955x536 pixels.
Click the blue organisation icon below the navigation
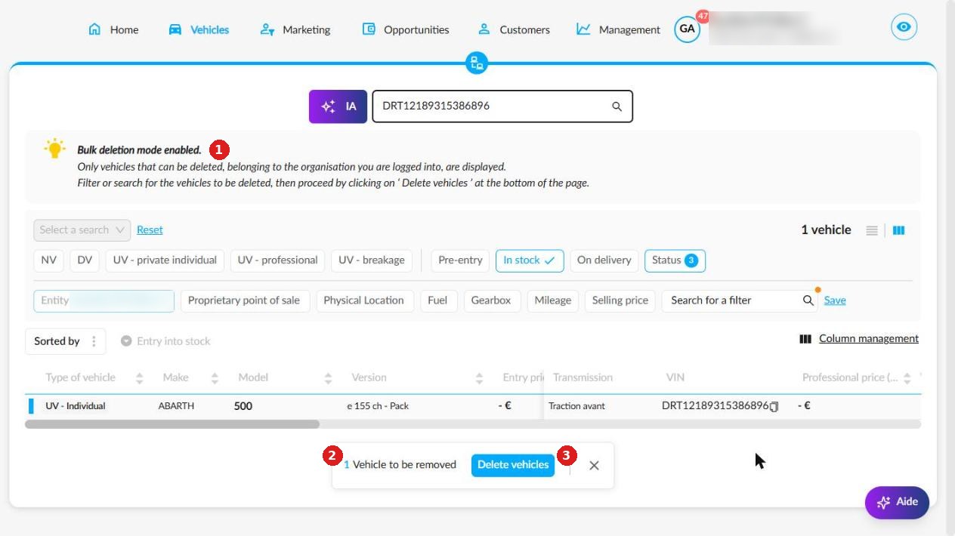point(477,63)
